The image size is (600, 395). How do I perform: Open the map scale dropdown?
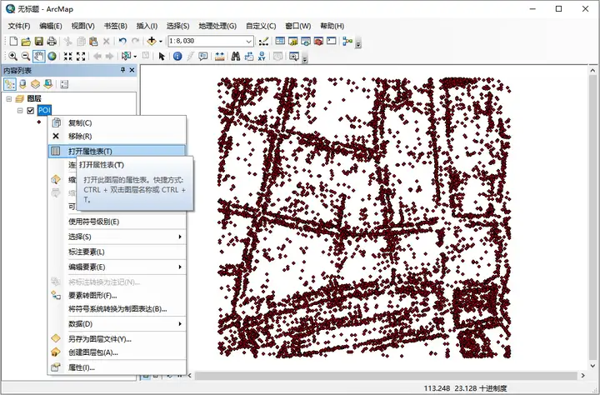click(x=249, y=41)
